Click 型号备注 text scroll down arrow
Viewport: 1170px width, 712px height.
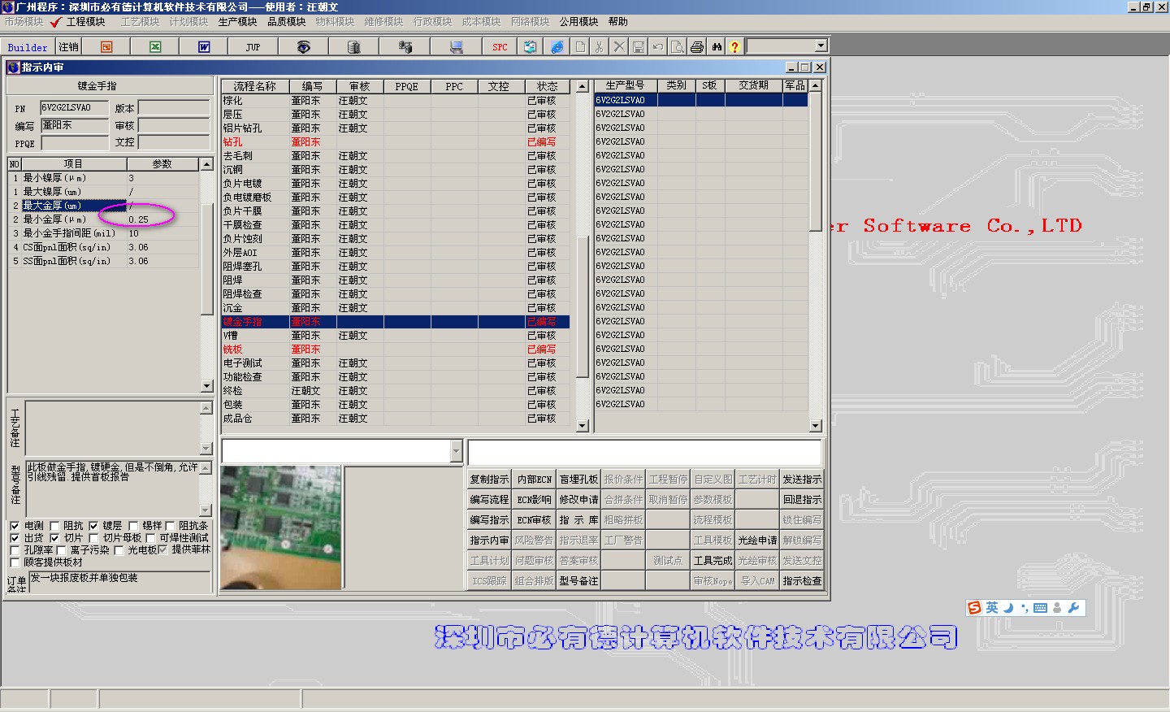coord(206,510)
